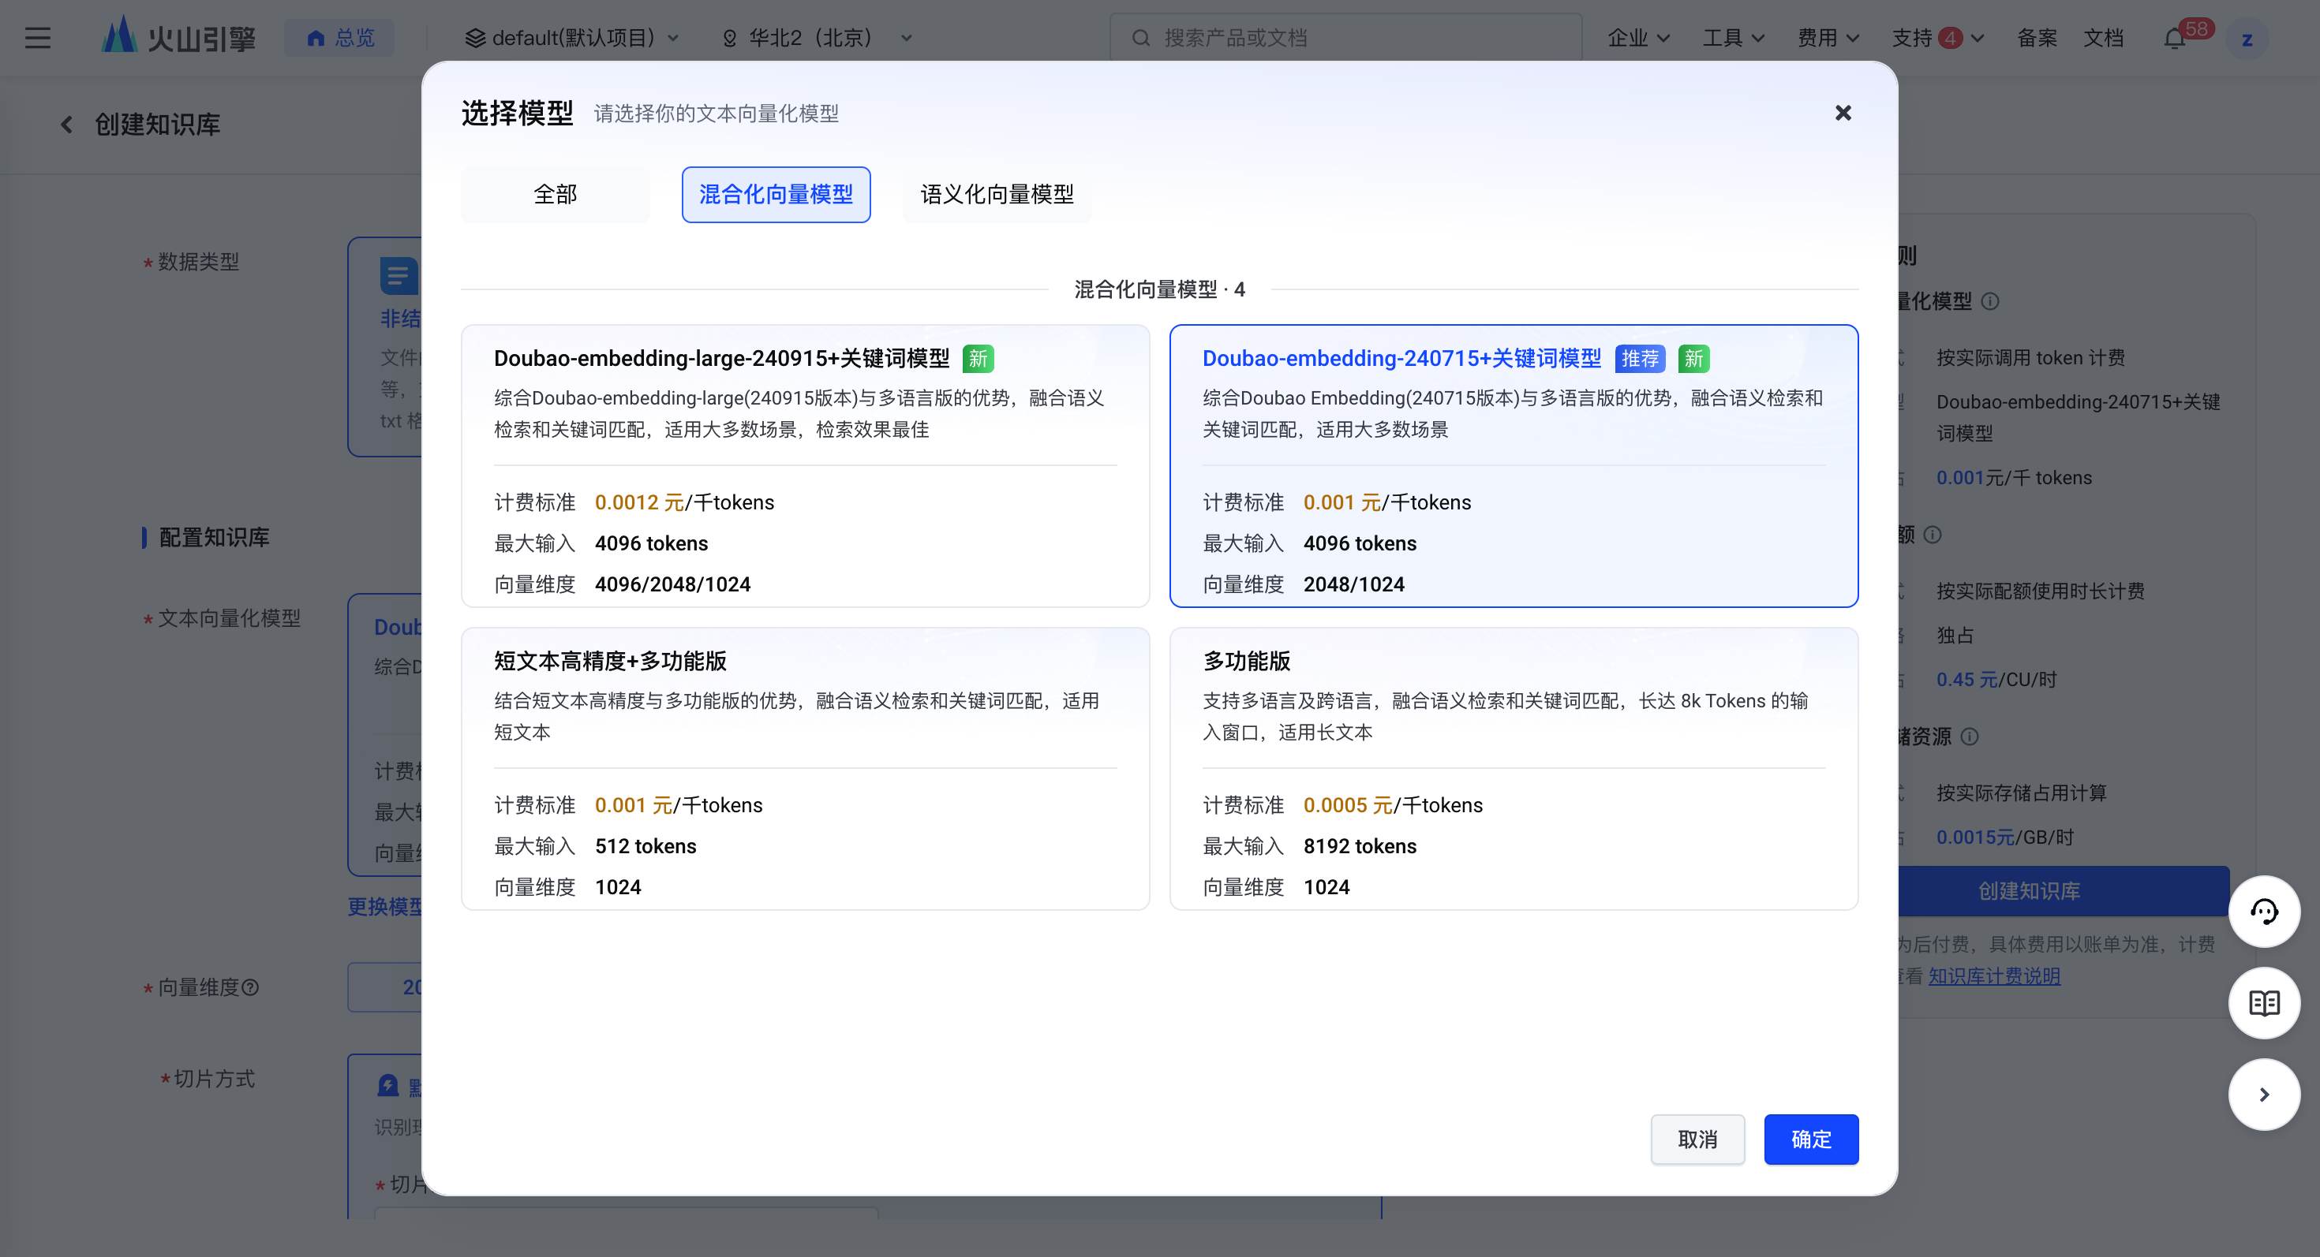Open the hamburger navigation menu
Screen dimensions: 2320x1257
coord(38,38)
